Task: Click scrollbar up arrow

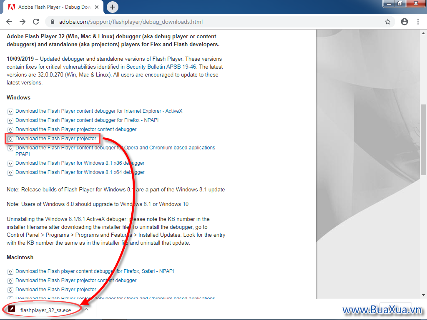Action: [x=423, y=33]
